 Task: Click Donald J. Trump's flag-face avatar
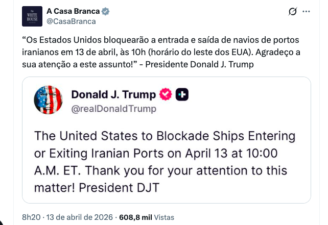click(48, 100)
